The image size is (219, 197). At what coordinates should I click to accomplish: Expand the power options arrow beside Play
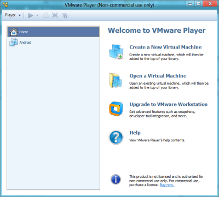(37, 15)
